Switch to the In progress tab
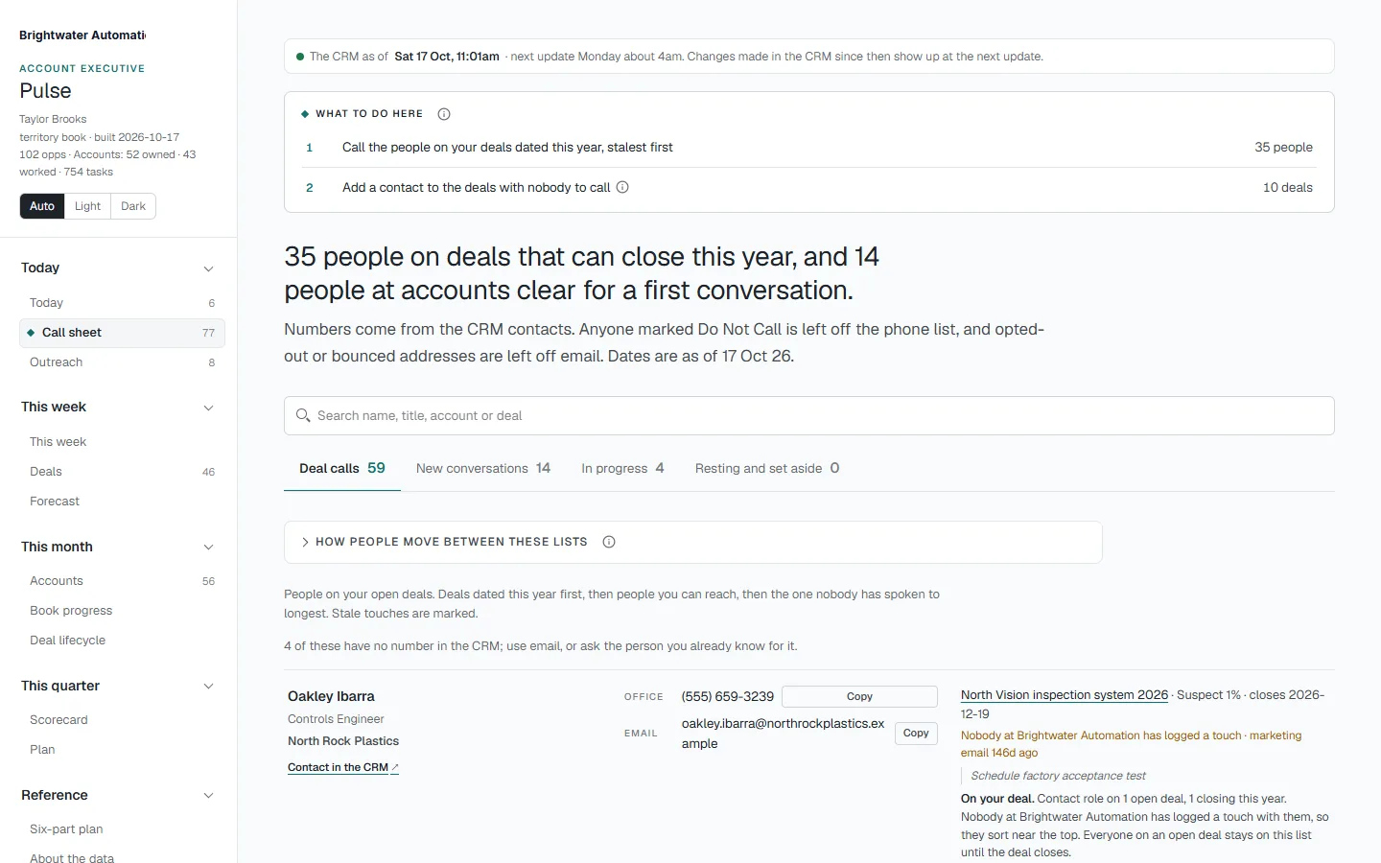Image resolution: width=1381 pixels, height=863 pixels. click(622, 468)
